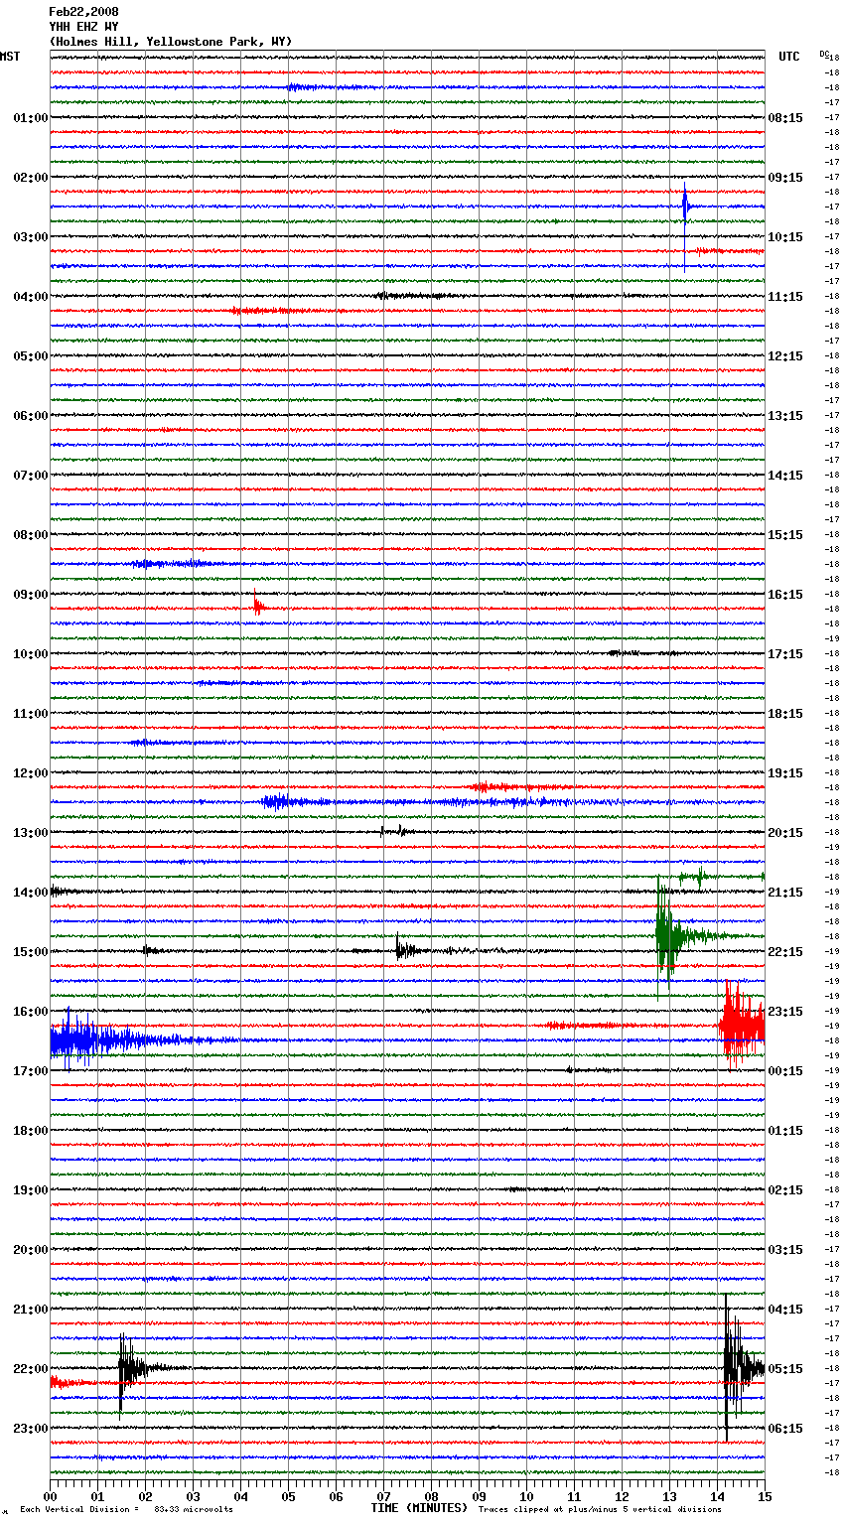Screen dimensions: 844x1523
Task: Click the 08:15 UTC time label
Action: click(785, 118)
